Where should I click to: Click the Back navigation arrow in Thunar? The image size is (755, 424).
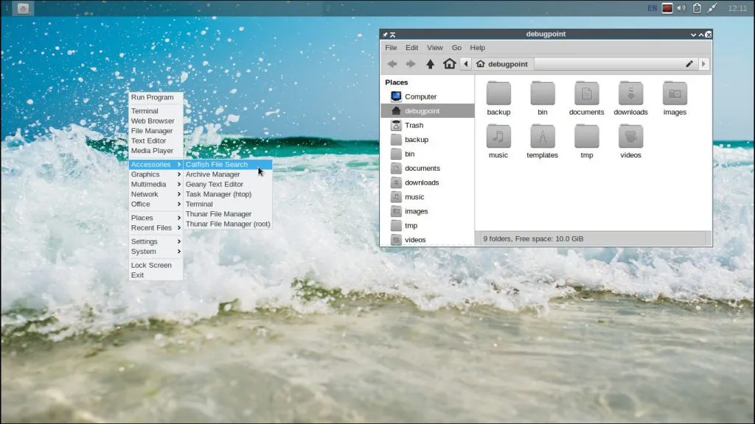point(392,63)
